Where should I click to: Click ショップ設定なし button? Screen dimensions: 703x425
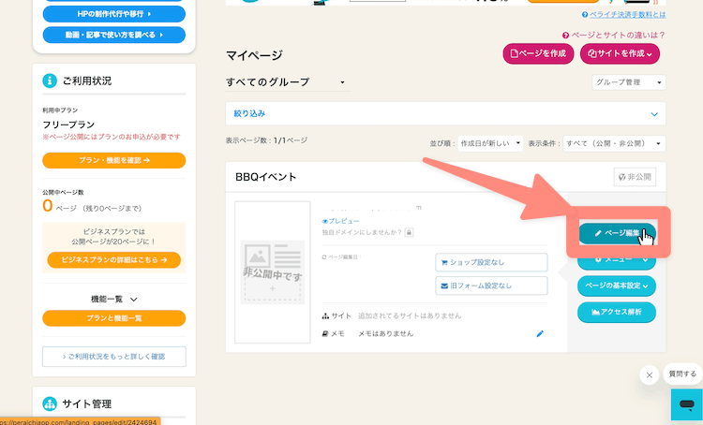(491, 262)
